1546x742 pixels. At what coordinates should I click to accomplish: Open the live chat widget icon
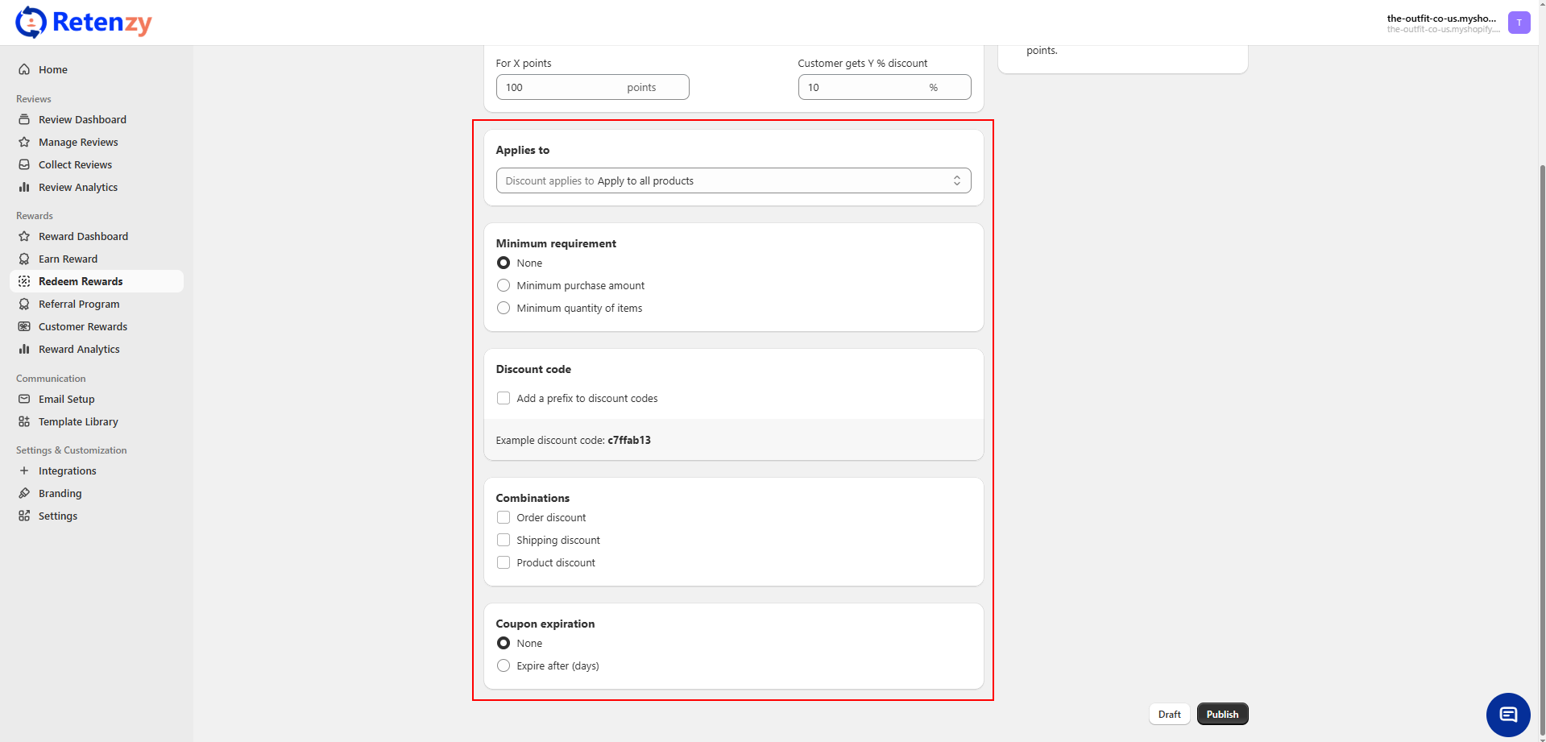(x=1507, y=715)
